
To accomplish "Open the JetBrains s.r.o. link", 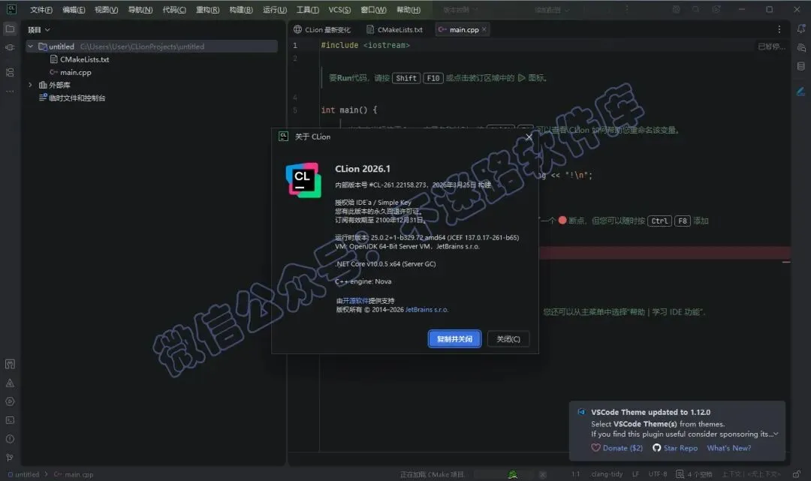I will point(427,309).
